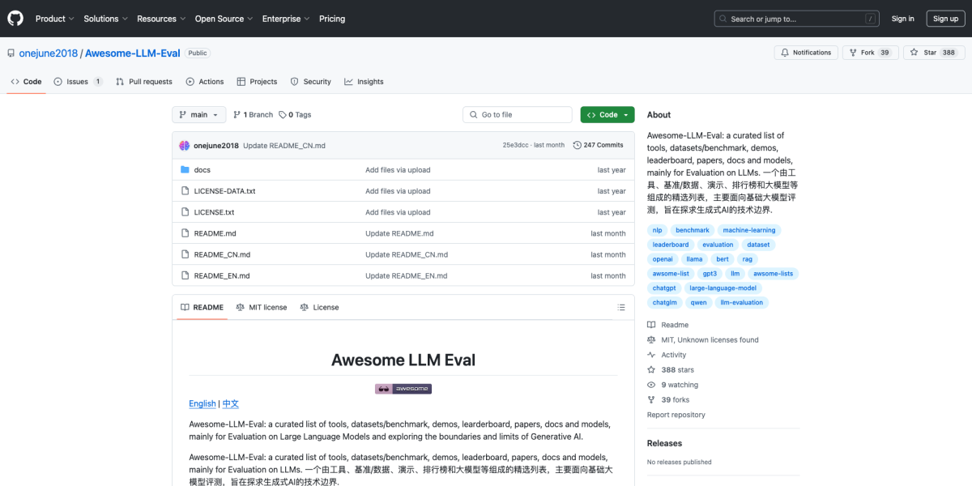The width and height of the screenshot is (972, 486).
Task: Click the awesome badge image
Action: (x=403, y=389)
